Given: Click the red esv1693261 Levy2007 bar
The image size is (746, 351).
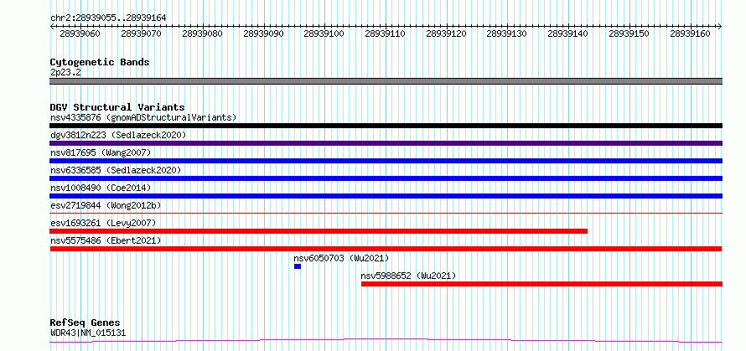Looking at the screenshot, I should click(319, 231).
